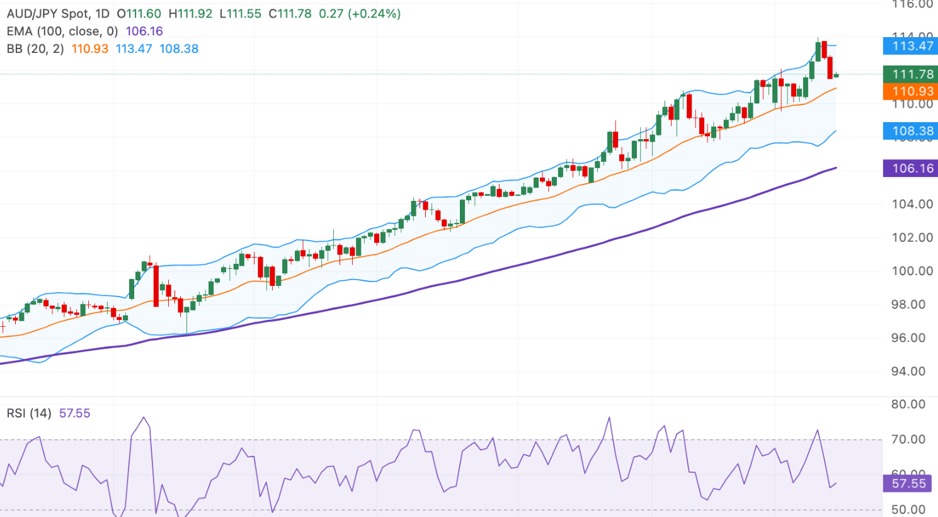Click the RSI value 57.55 in legend
This screenshot has width=938, height=517.
point(74,413)
